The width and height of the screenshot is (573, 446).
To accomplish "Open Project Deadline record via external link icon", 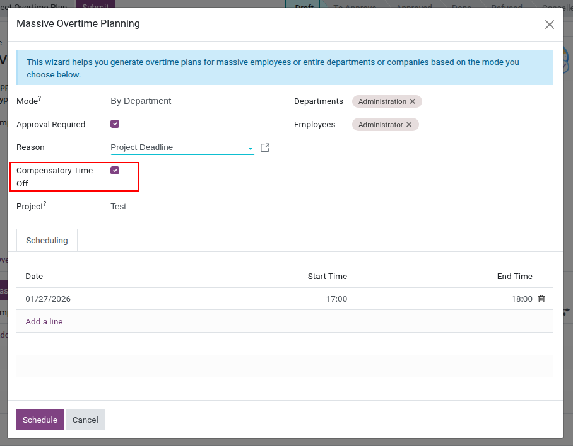I will 264,147.
